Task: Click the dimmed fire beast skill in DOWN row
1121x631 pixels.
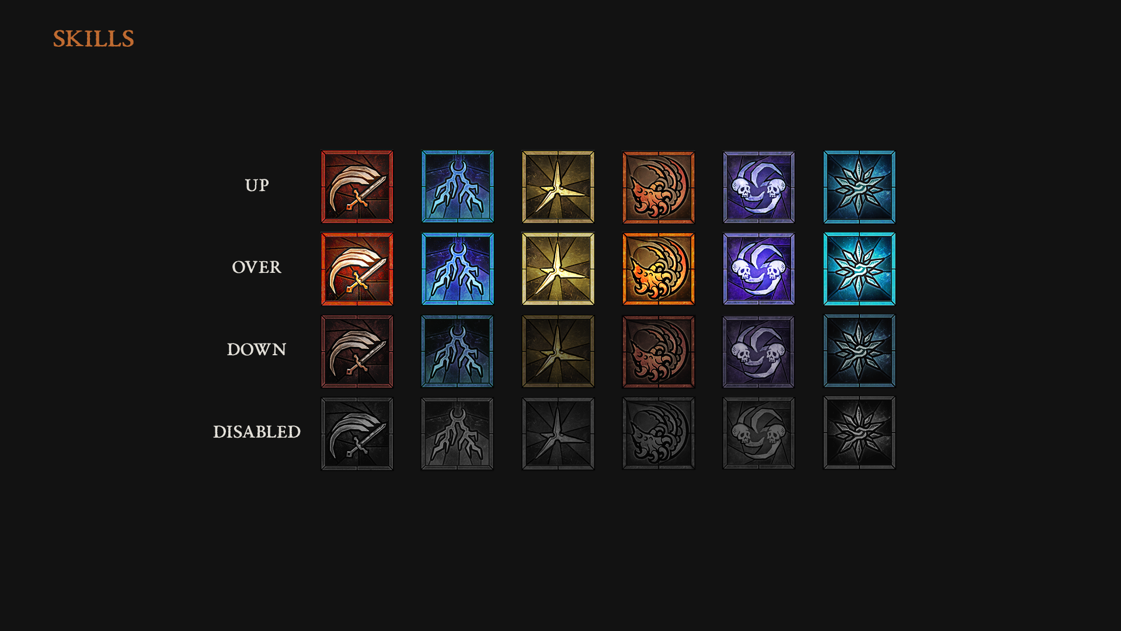Action: coord(659,351)
